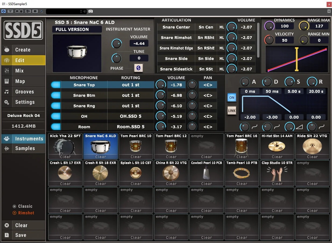Click the Range Max yellow knob
332x243 pixels.
tap(304, 26)
